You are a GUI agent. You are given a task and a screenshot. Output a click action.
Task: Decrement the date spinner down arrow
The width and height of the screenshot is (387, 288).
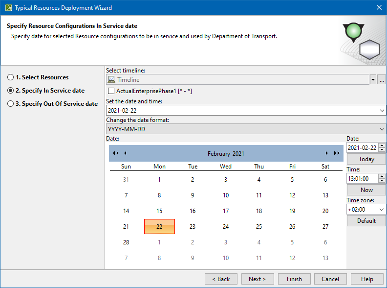tap(382, 150)
